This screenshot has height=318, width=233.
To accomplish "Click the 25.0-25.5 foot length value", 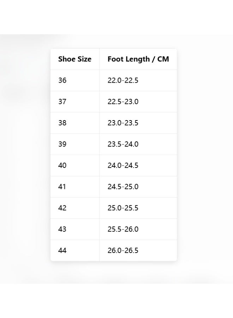I will click(x=123, y=208).
